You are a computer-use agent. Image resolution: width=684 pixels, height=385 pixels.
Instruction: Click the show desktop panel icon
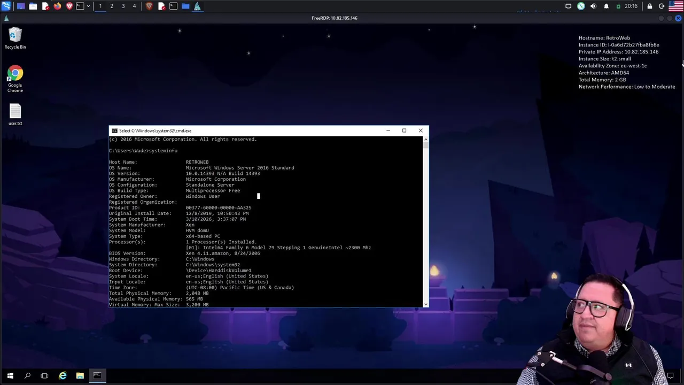(21, 6)
